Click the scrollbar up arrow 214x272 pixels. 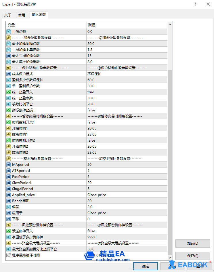coord(170,24)
